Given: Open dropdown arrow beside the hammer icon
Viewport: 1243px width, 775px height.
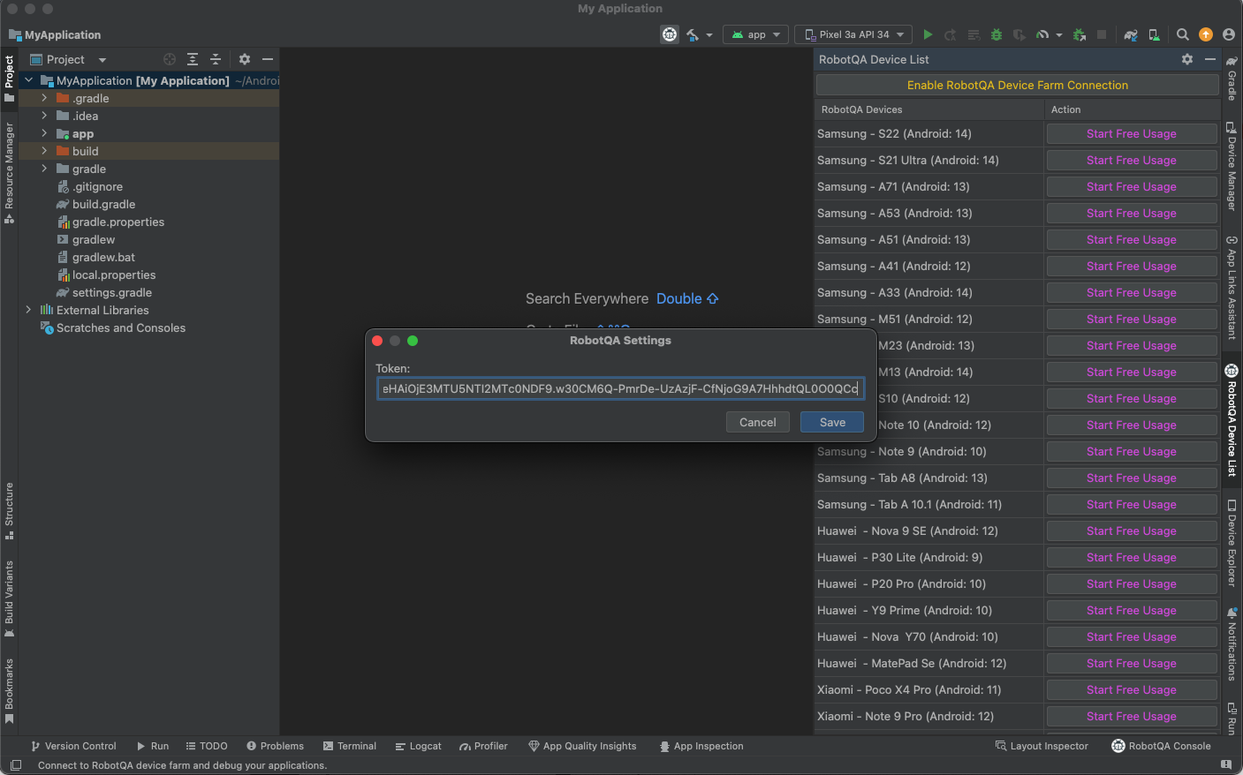Looking at the screenshot, I should click(x=709, y=35).
